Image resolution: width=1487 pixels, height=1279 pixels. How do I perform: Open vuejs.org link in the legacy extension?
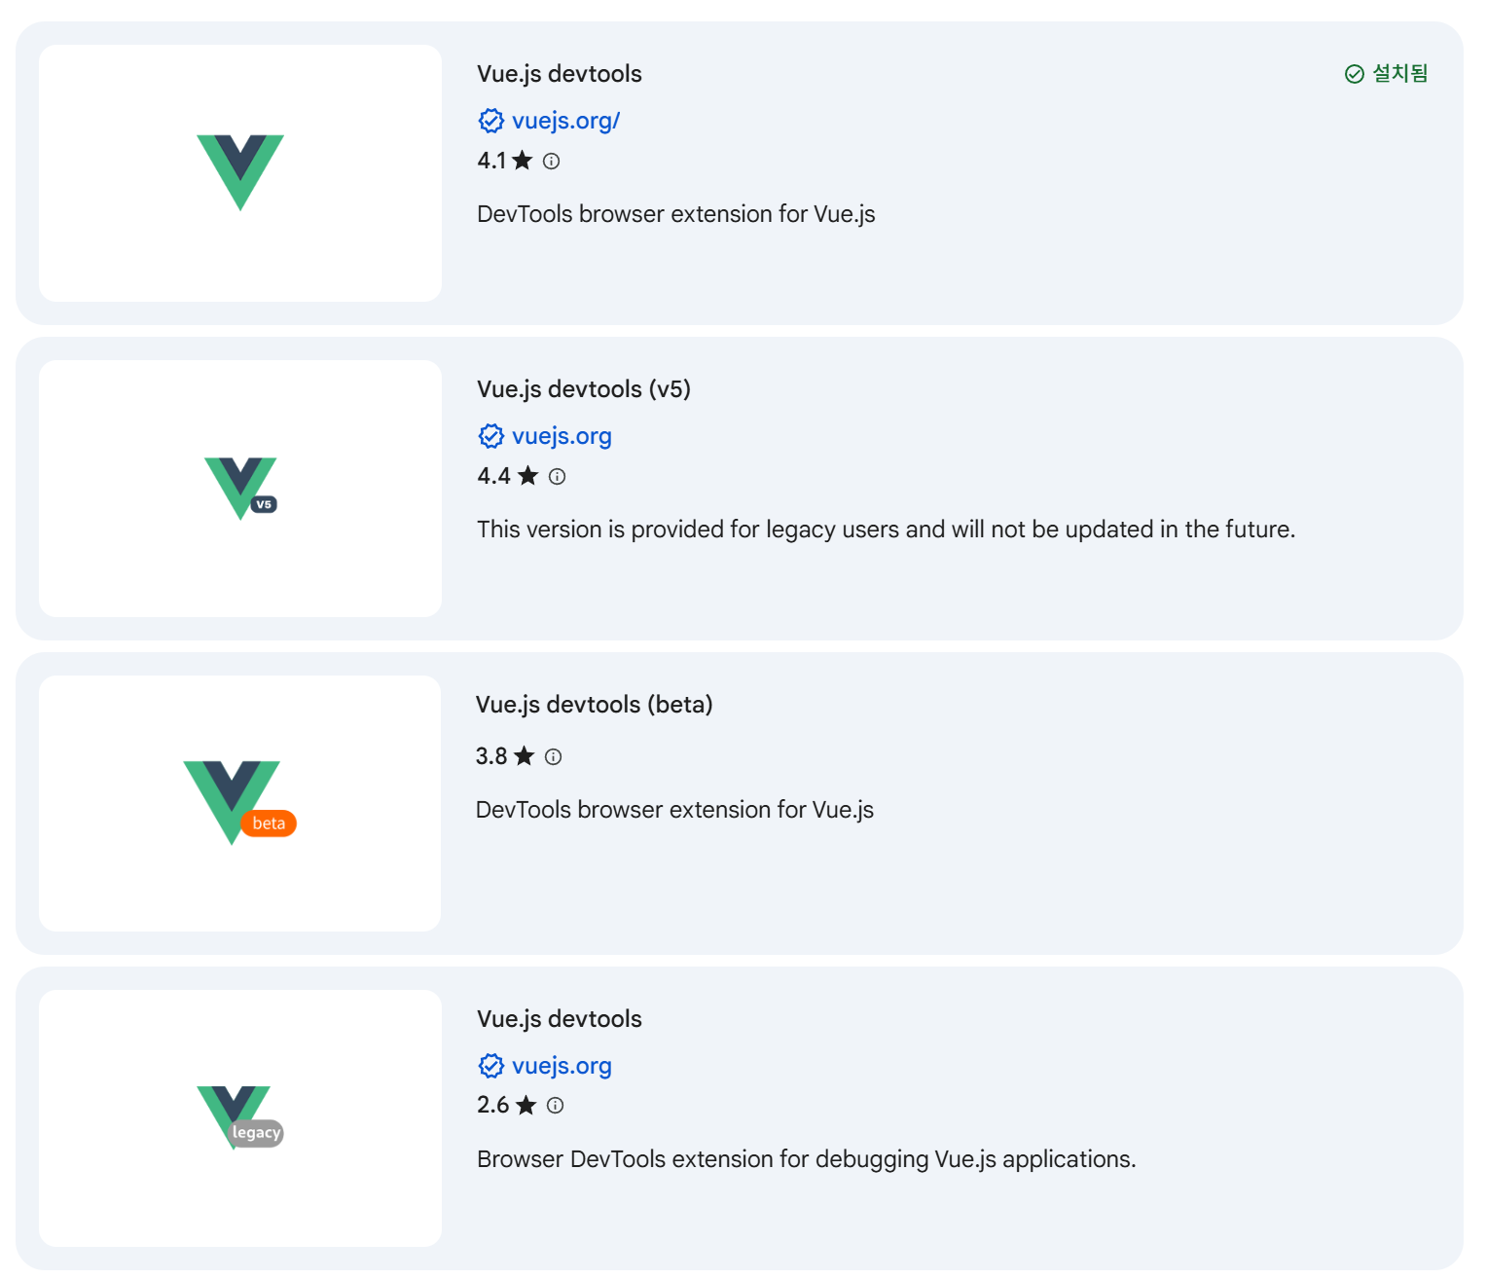click(x=562, y=1066)
